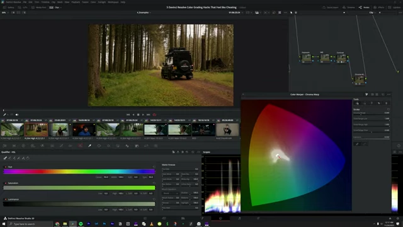Screen dimensions: 403x227
Task: Select the node graph pan hand tool
Action: [x=296, y=13]
